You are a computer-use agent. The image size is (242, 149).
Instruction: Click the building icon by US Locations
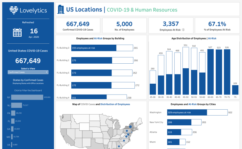pos(60,10)
